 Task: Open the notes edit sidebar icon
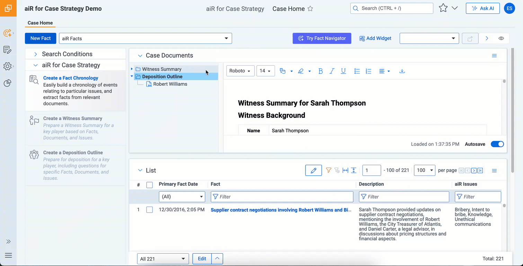[8, 50]
